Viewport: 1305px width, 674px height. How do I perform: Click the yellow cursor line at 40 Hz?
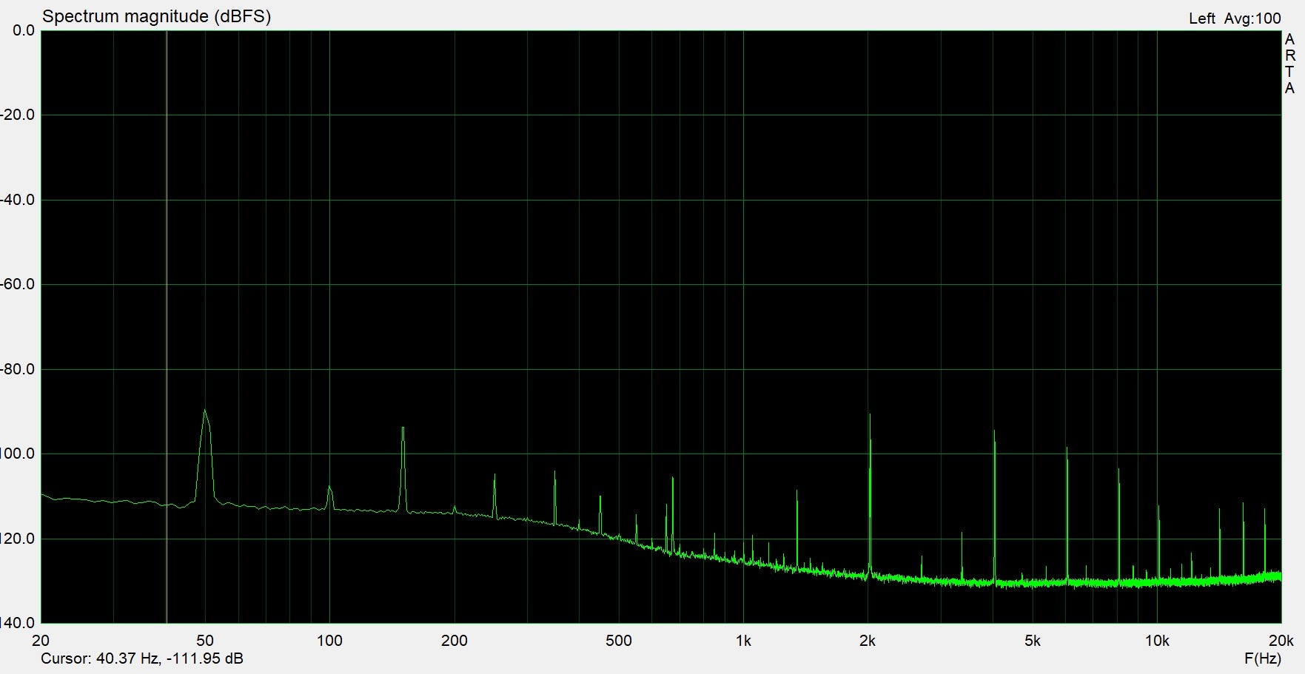pyautogui.click(x=167, y=326)
